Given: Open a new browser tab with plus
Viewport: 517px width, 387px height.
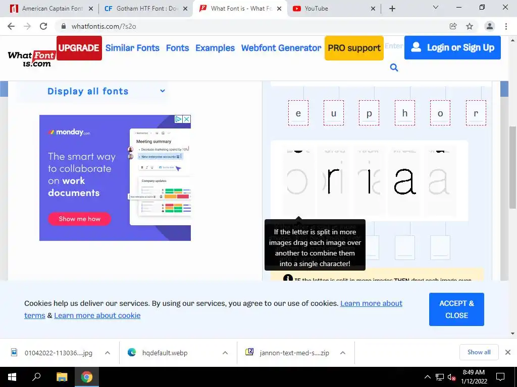Looking at the screenshot, I should [392, 9].
